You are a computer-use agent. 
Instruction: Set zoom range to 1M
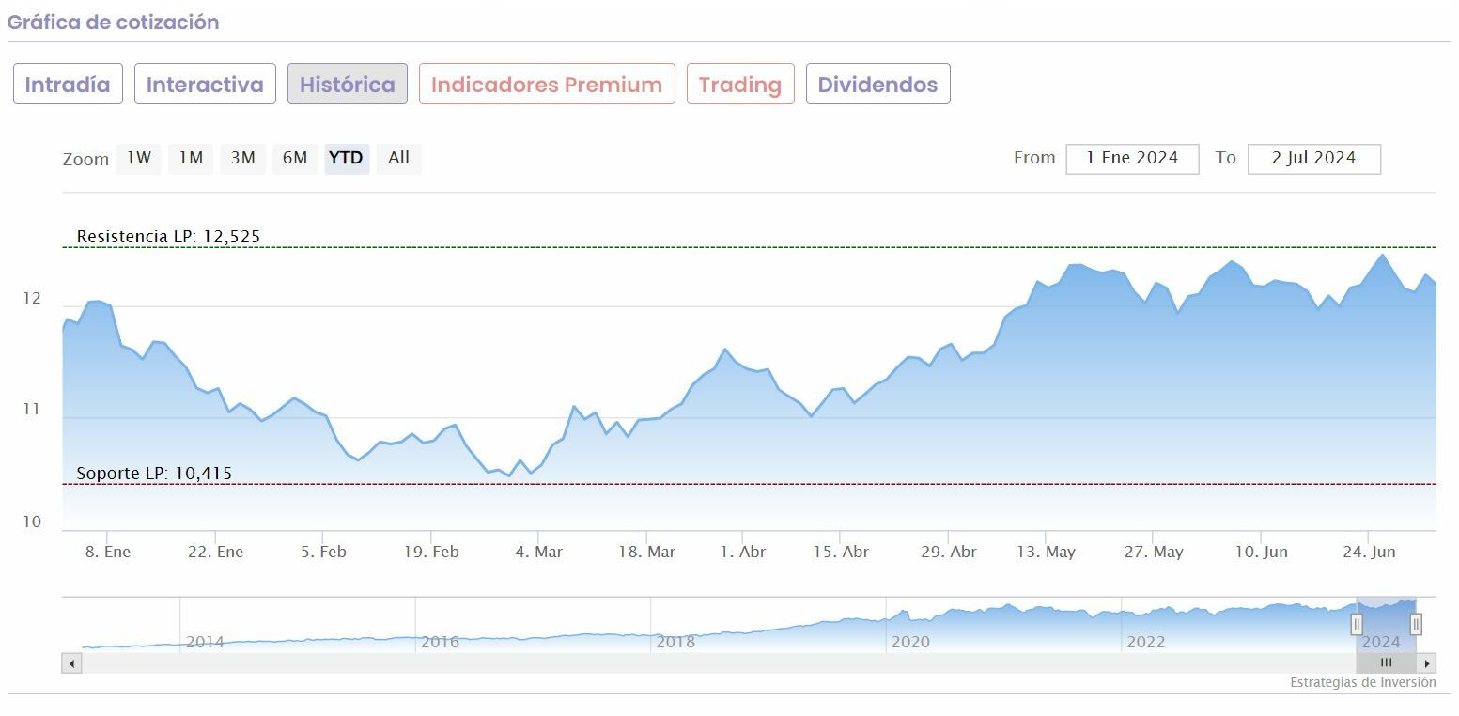[x=191, y=158]
